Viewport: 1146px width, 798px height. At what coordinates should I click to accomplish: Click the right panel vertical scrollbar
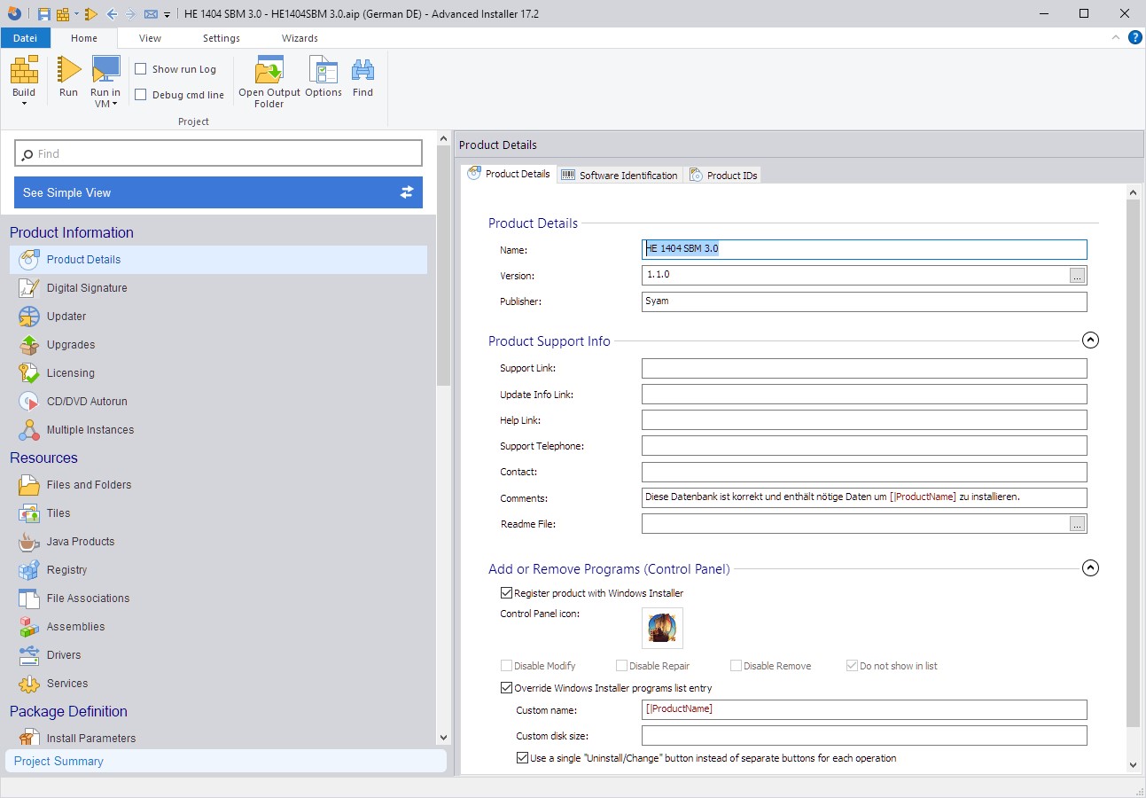(x=1133, y=464)
